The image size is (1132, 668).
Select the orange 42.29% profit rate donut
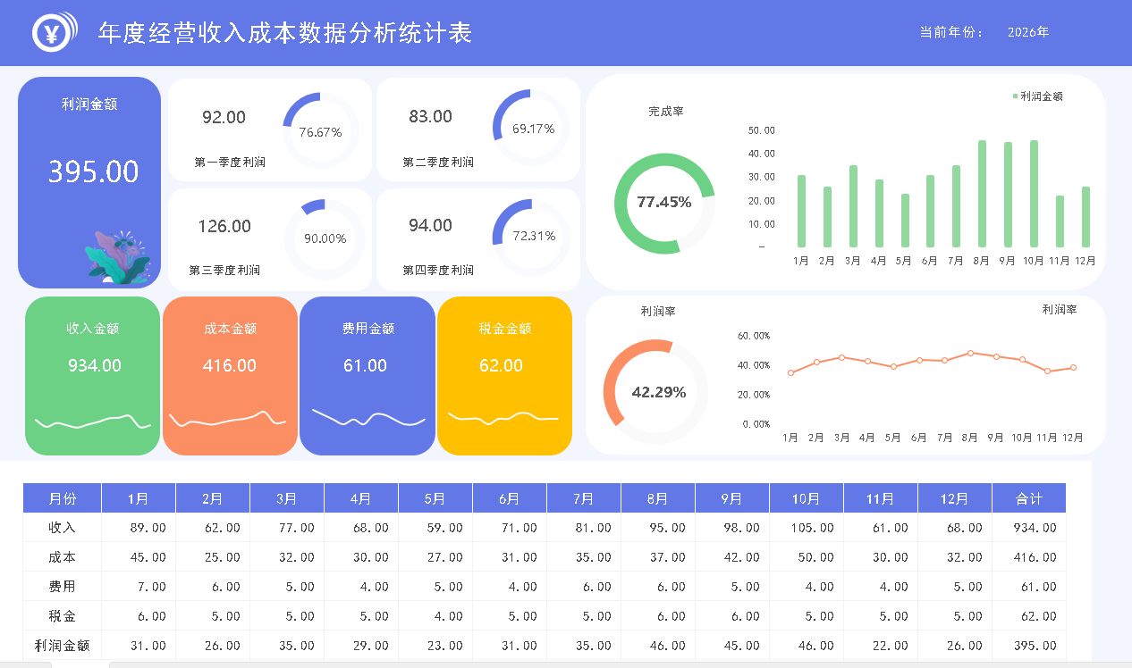point(656,391)
